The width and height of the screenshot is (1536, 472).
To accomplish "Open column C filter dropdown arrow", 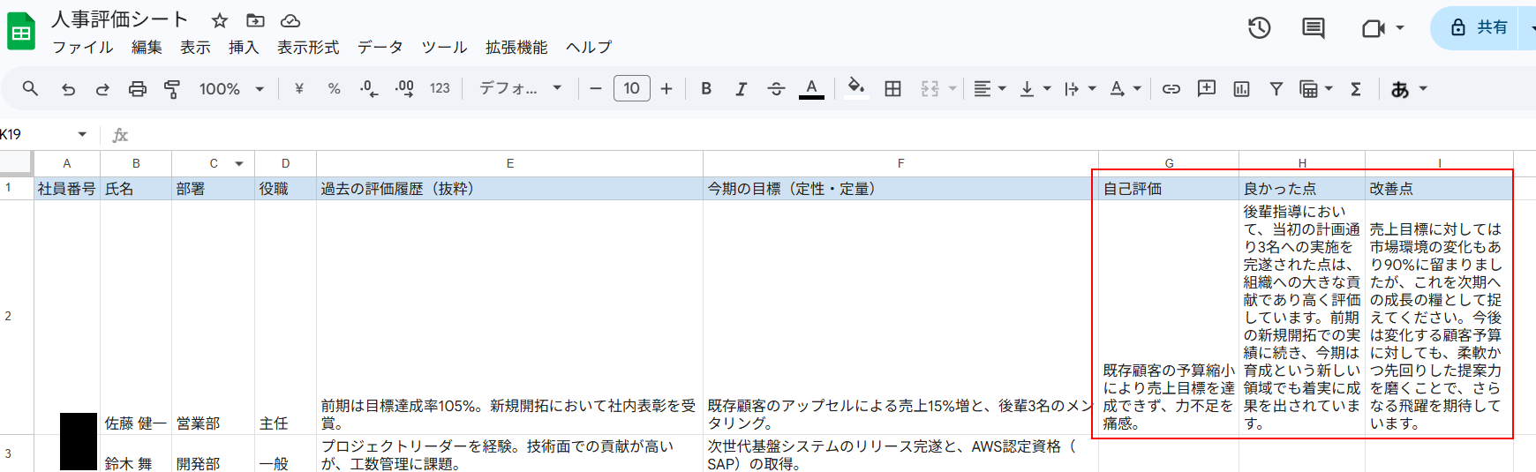I will point(239,164).
